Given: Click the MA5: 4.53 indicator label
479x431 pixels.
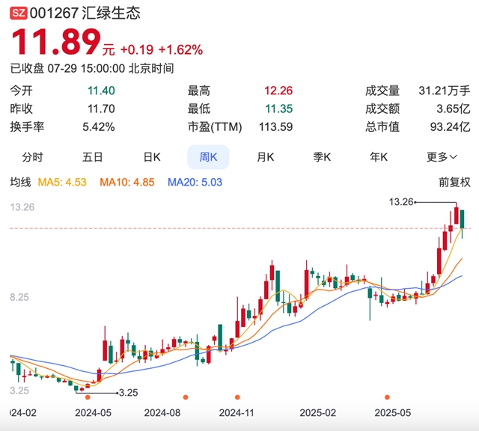Looking at the screenshot, I should pos(62,183).
